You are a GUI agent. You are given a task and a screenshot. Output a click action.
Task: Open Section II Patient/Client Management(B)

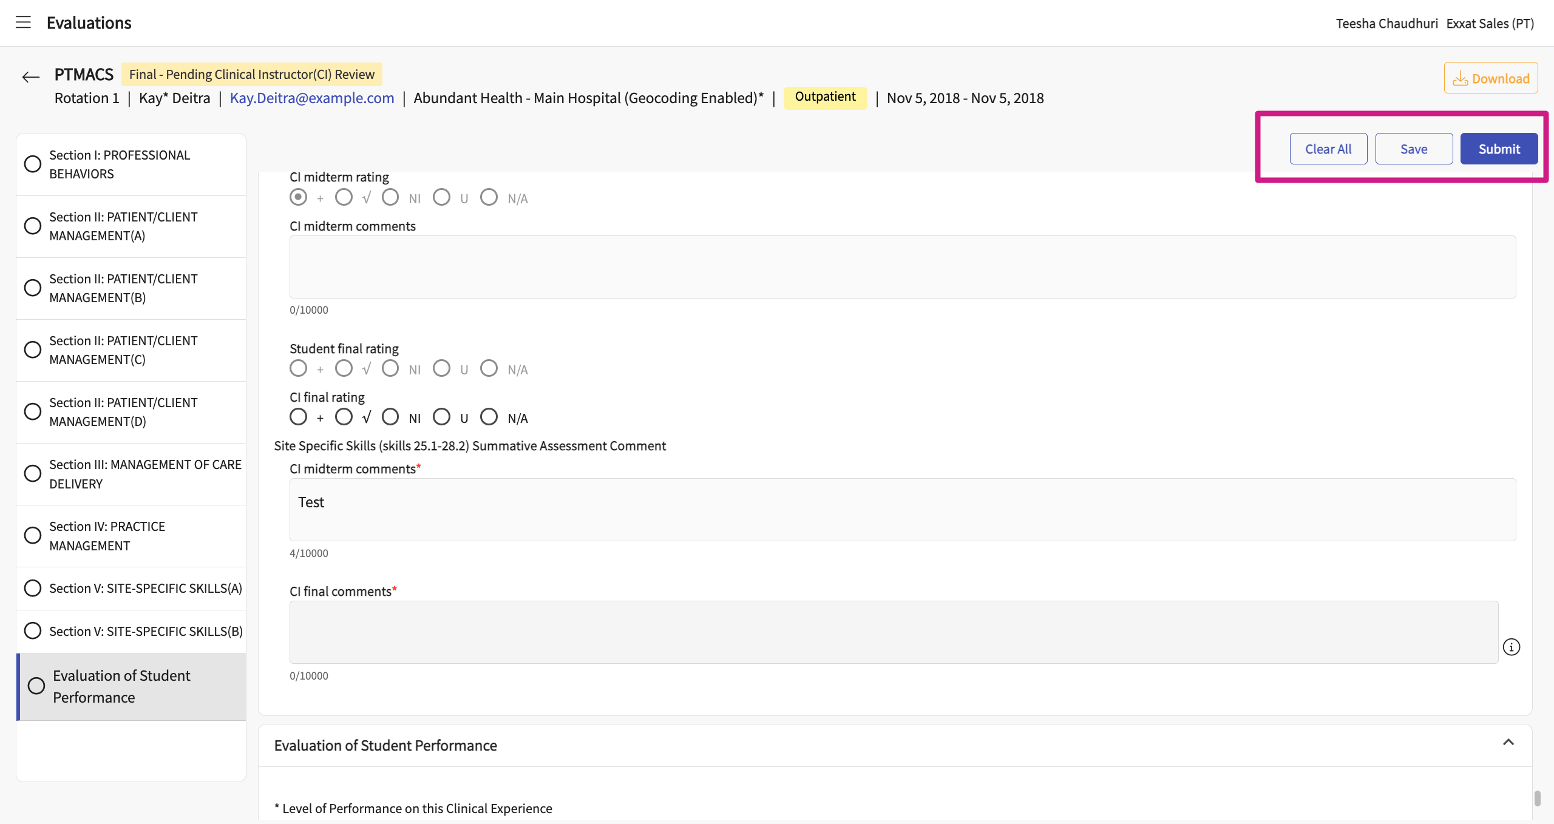(123, 288)
